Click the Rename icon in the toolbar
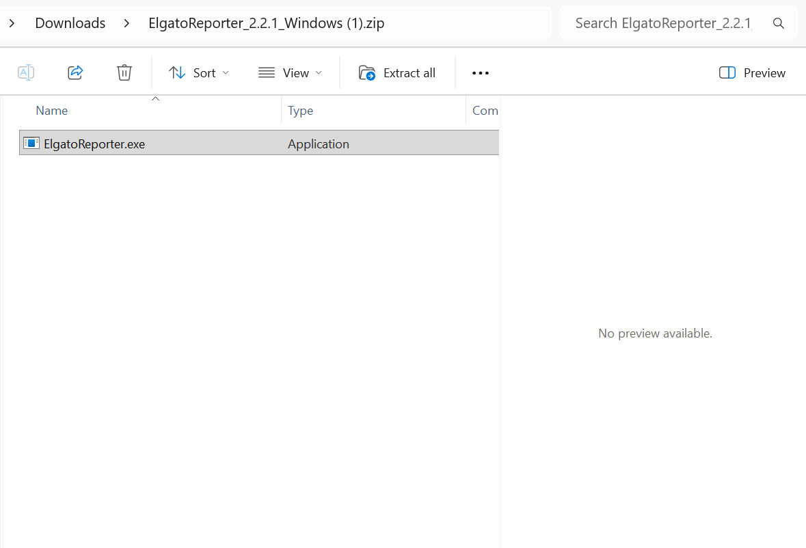 click(x=25, y=72)
